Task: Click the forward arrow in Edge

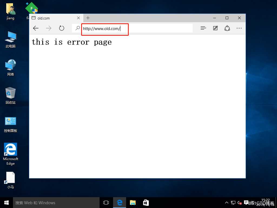Action: pyautogui.click(x=49, y=28)
